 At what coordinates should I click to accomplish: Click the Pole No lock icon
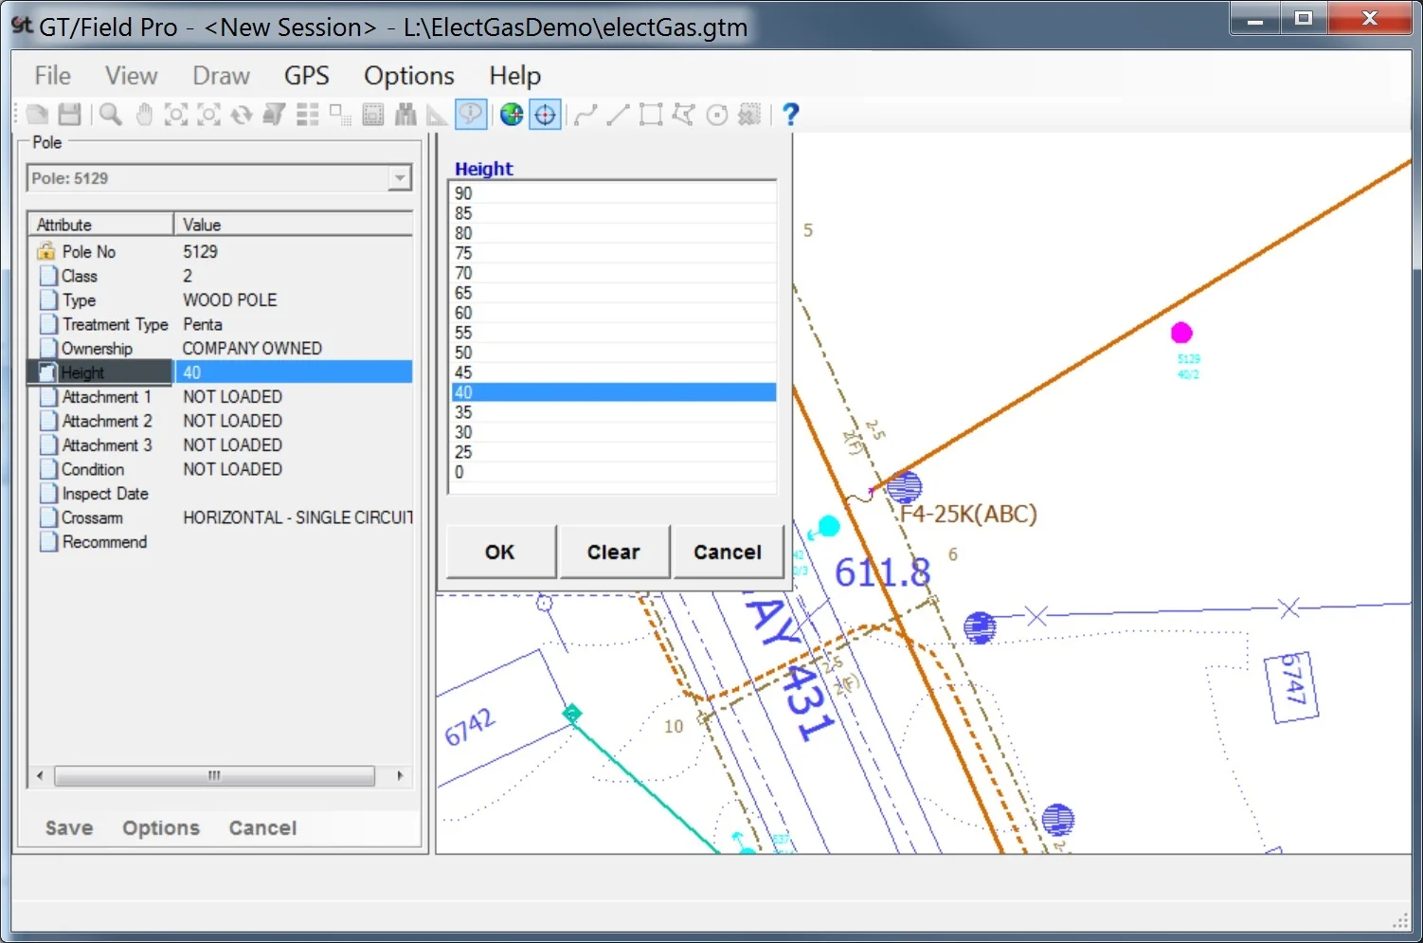pyautogui.click(x=46, y=251)
